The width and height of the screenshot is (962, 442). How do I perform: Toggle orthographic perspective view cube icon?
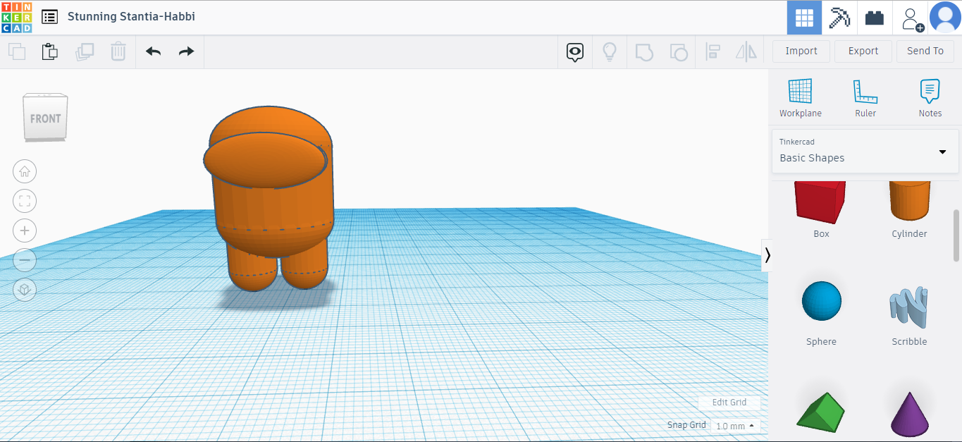(x=25, y=290)
